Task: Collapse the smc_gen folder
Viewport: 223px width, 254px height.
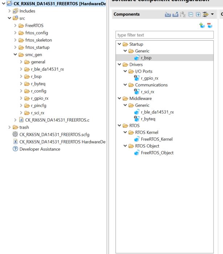Action: [15, 55]
